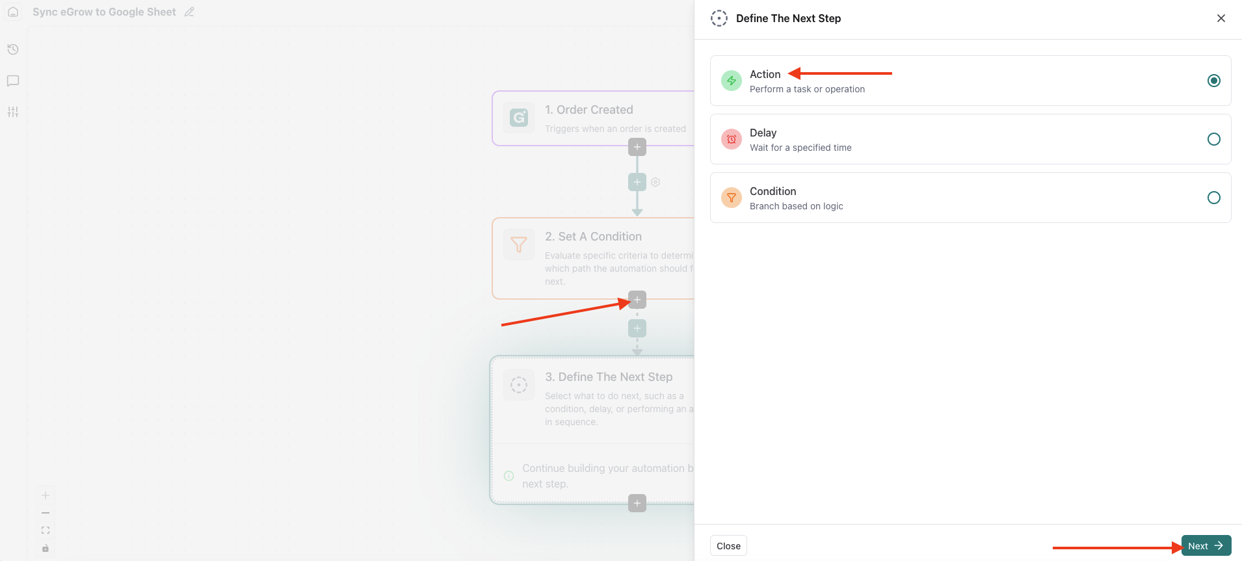This screenshot has width=1242, height=561.
Task: Click the plus below Set A Condition node
Action: tap(637, 300)
